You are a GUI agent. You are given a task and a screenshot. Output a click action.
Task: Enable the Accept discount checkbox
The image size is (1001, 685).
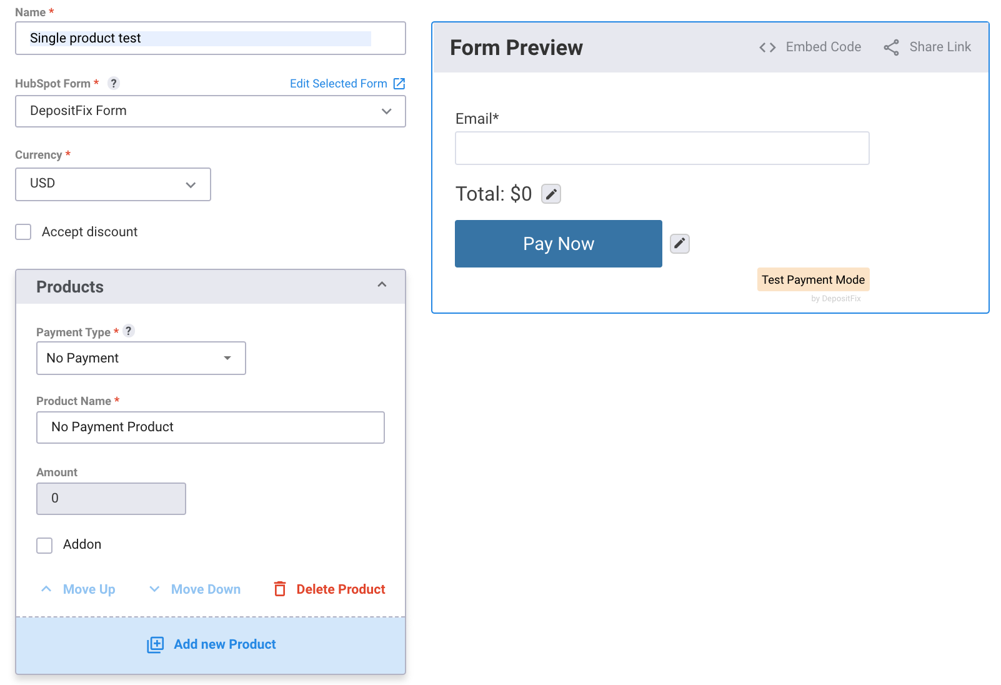[x=23, y=232]
